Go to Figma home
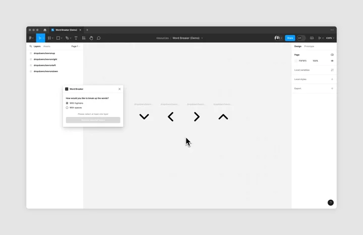The width and height of the screenshot is (363, 235). coord(45,30)
